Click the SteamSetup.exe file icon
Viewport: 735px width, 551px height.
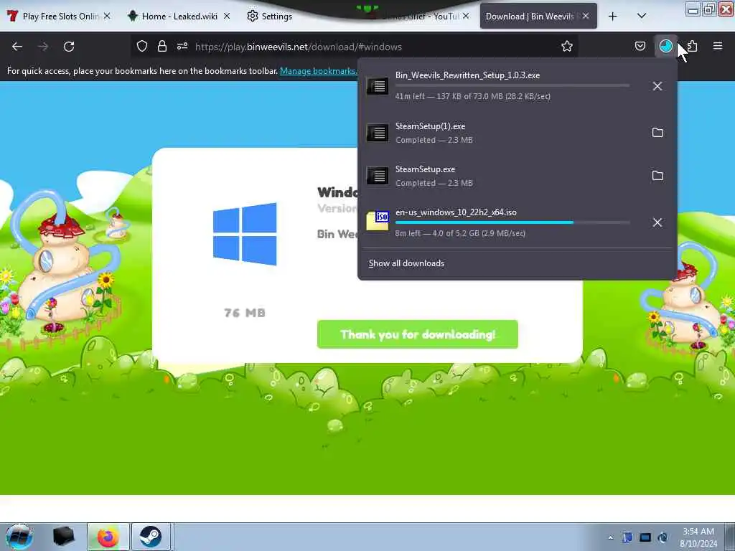pos(378,176)
